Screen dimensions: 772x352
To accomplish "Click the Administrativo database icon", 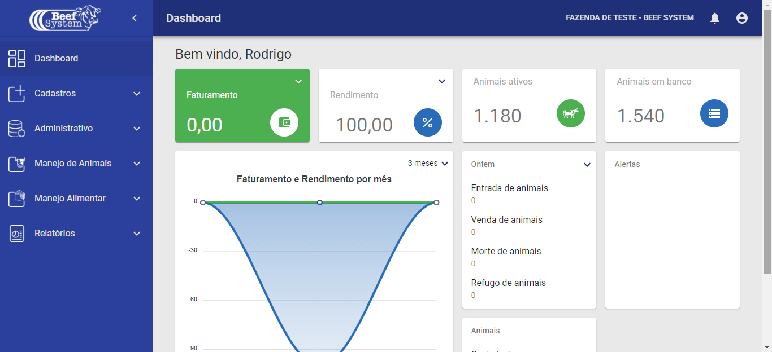I will coord(17,129).
